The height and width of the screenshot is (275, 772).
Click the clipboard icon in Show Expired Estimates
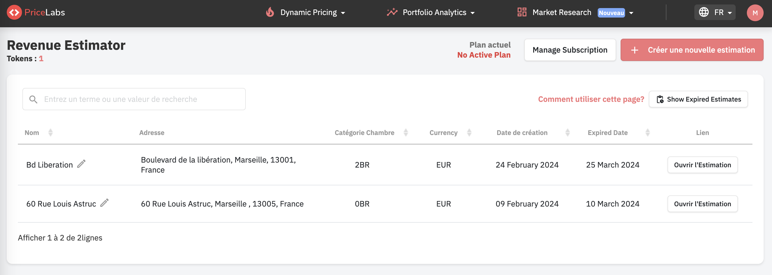pyautogui.click(x=660, y=99)
